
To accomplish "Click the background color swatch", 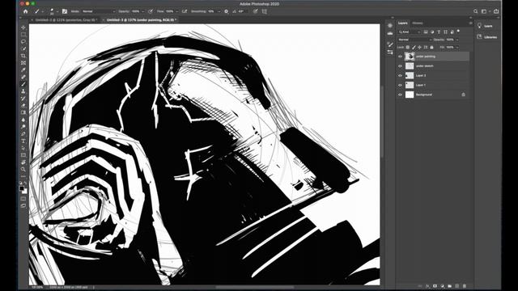I will coord(25,192).
